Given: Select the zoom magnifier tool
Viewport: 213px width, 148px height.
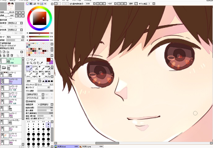Looking at the screenshot, I should point(31,63).
